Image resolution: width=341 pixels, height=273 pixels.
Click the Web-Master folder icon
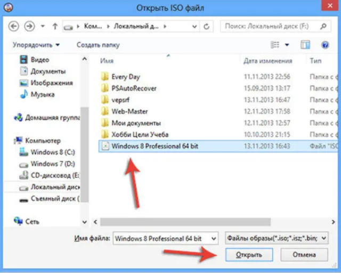click(105, 111)
